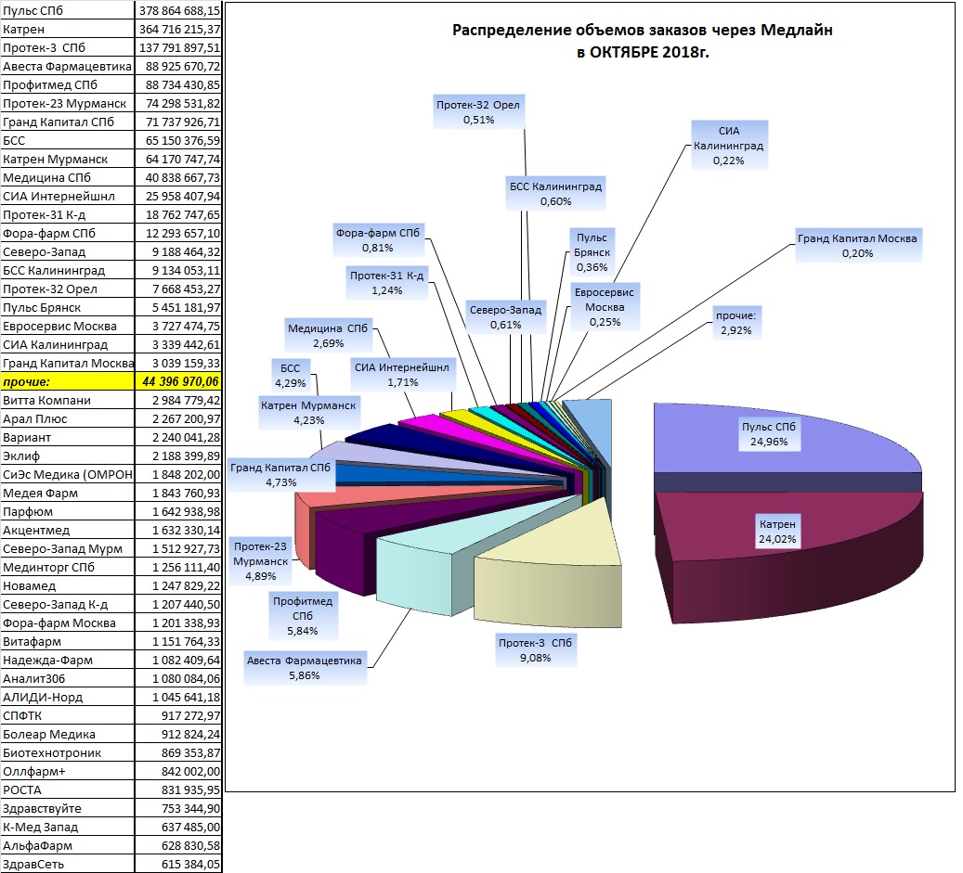
Task: Click the Протек-32 Орел 0,51% data label
Action: [478, 112]
